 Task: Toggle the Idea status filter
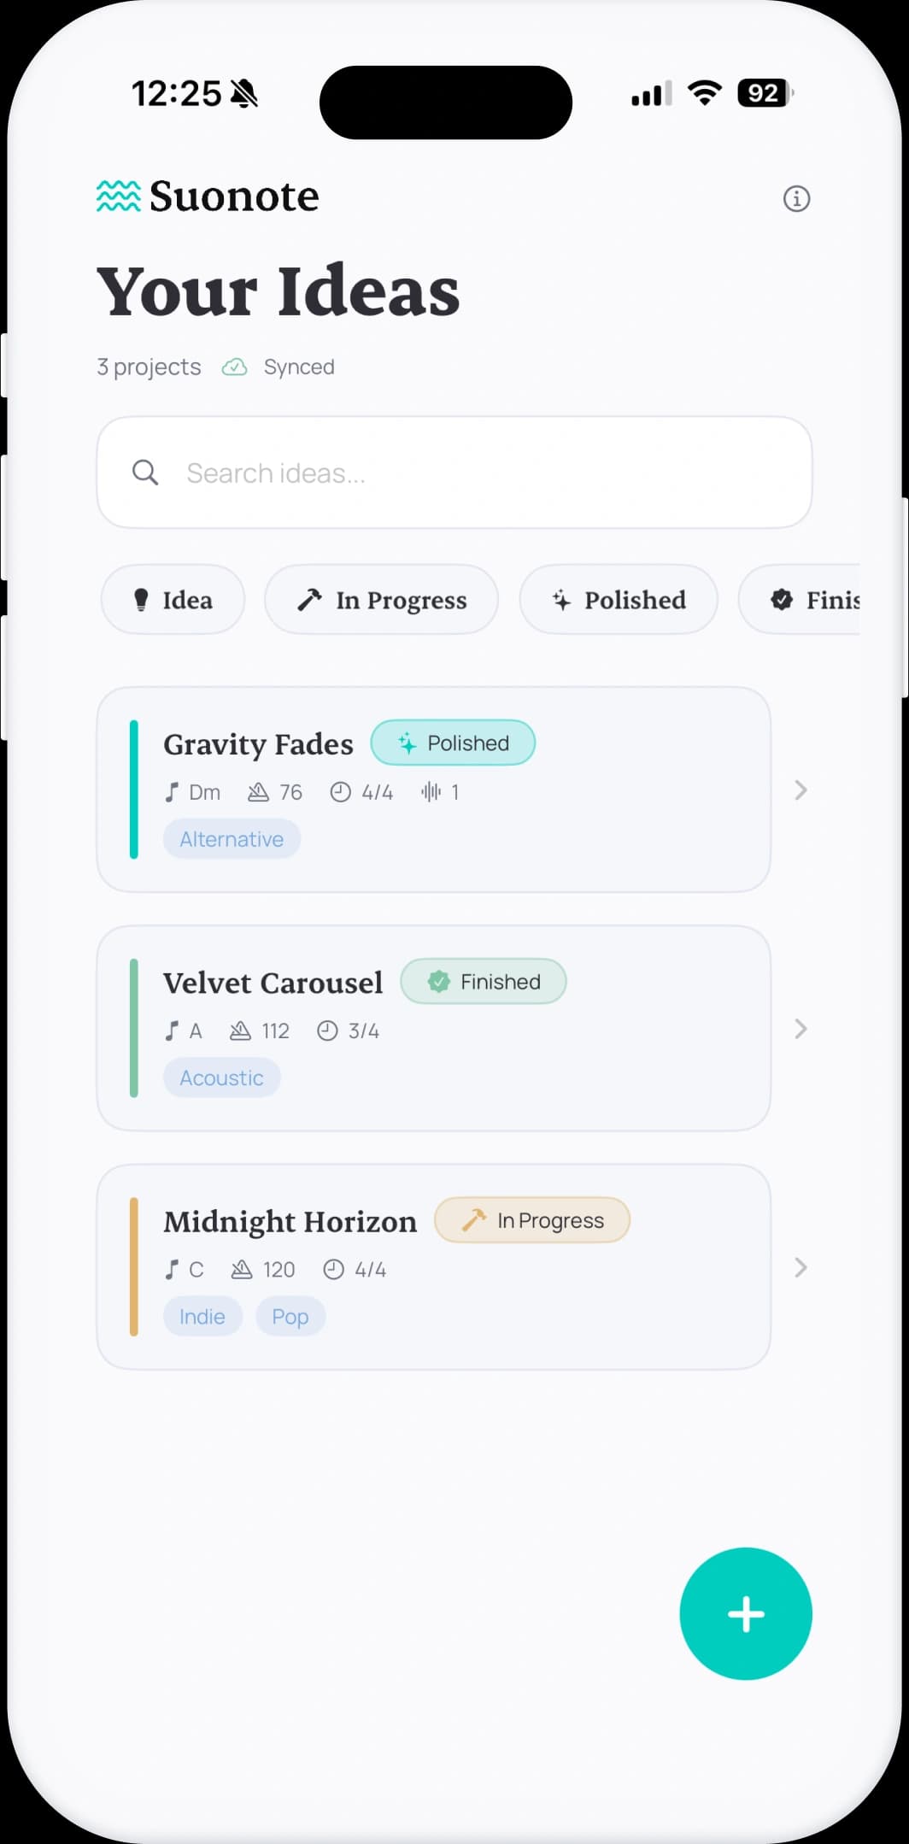(173, 600)
